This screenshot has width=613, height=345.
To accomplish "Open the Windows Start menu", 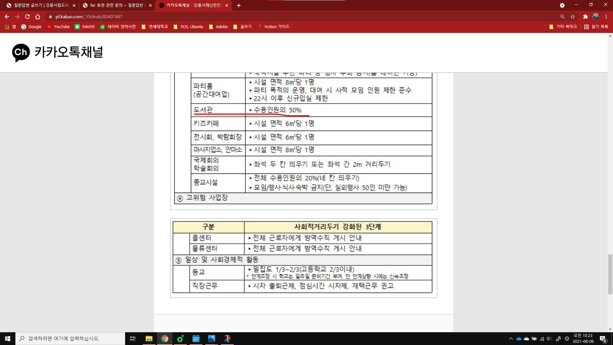I will [x=8, y=339].
